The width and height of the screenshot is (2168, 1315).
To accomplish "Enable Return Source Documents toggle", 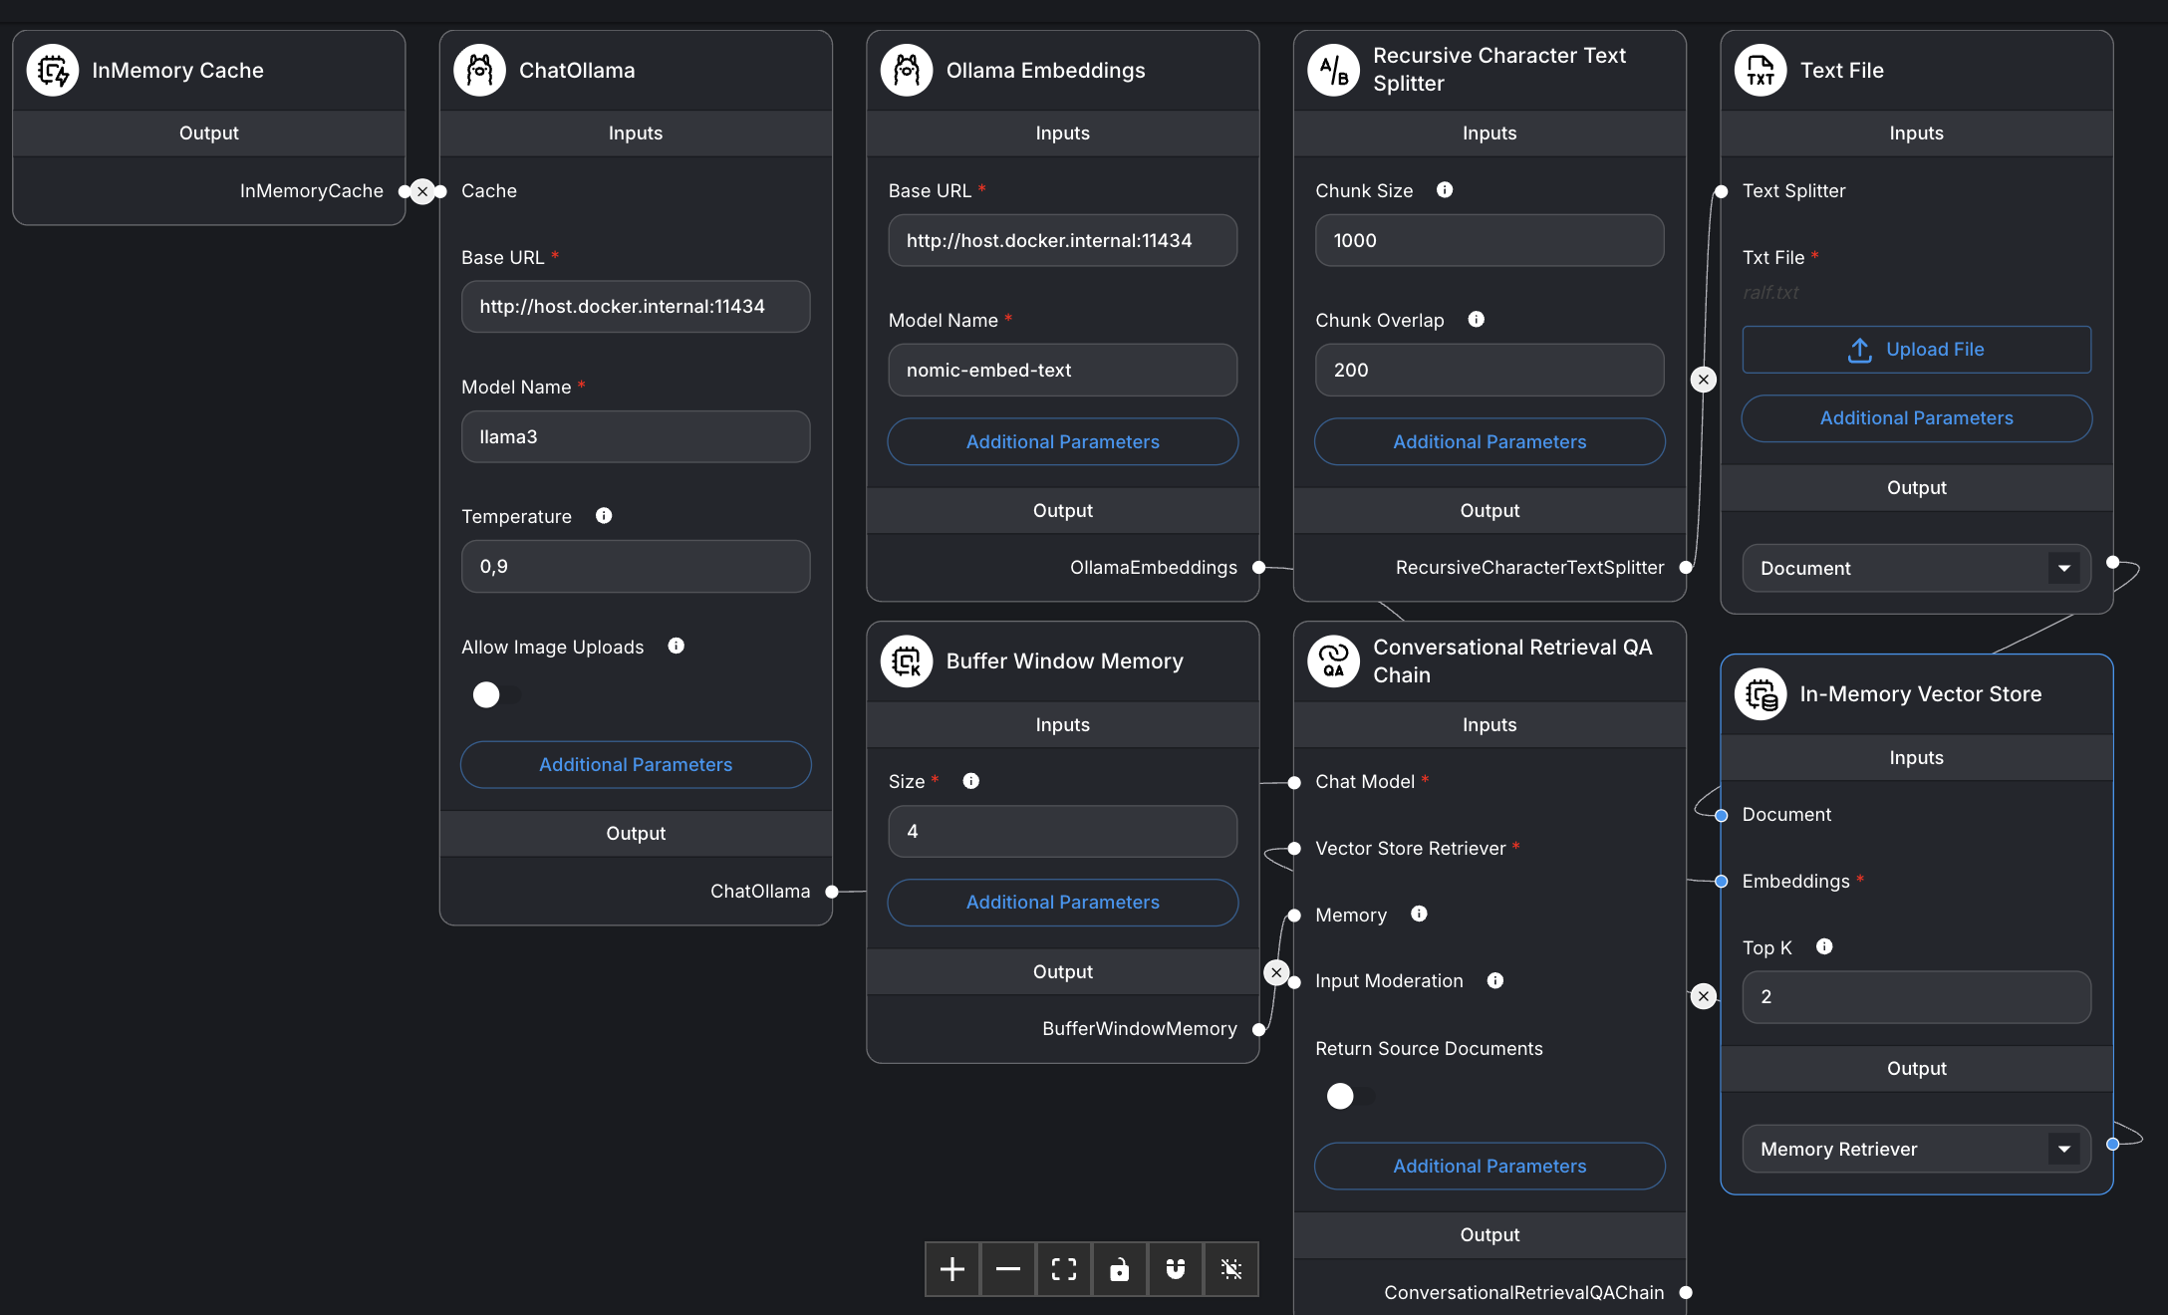I will coord(1341,1096).
